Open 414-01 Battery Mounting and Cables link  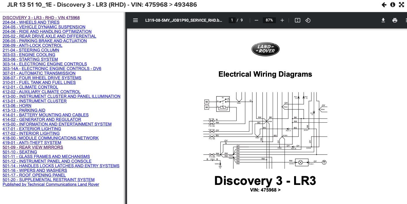coord(45,115)
